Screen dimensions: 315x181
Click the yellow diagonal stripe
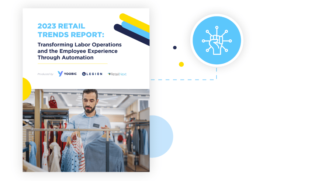point(135,22)
